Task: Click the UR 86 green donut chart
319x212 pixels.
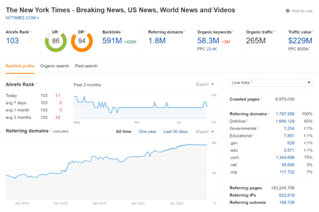Action: (56, 42)
